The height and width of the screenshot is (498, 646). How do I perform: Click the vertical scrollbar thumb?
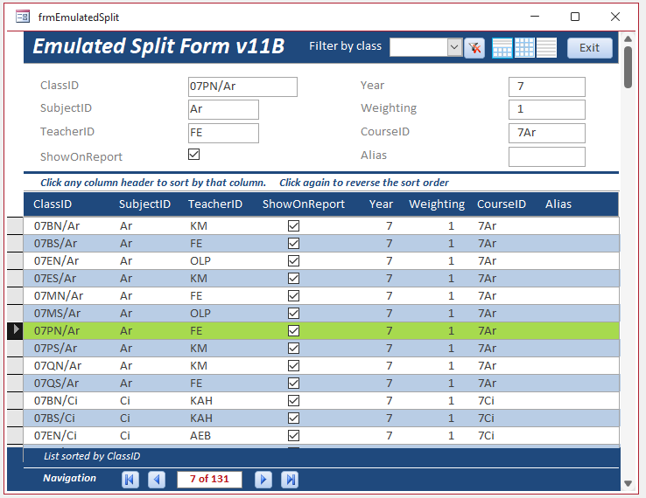(628, 67)
